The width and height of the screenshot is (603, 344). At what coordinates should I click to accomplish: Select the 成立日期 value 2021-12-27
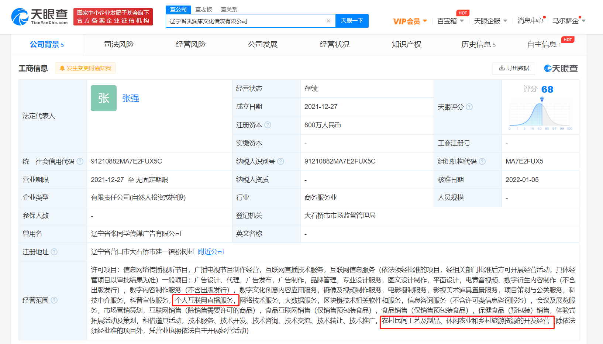pyautogui.click(x=321, y=107)
